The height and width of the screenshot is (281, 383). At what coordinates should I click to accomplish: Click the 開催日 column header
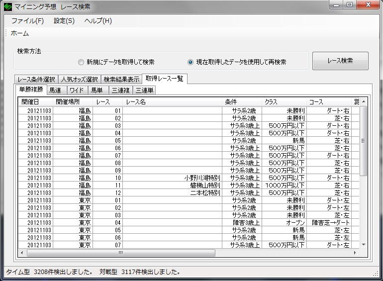click(36, 102)
